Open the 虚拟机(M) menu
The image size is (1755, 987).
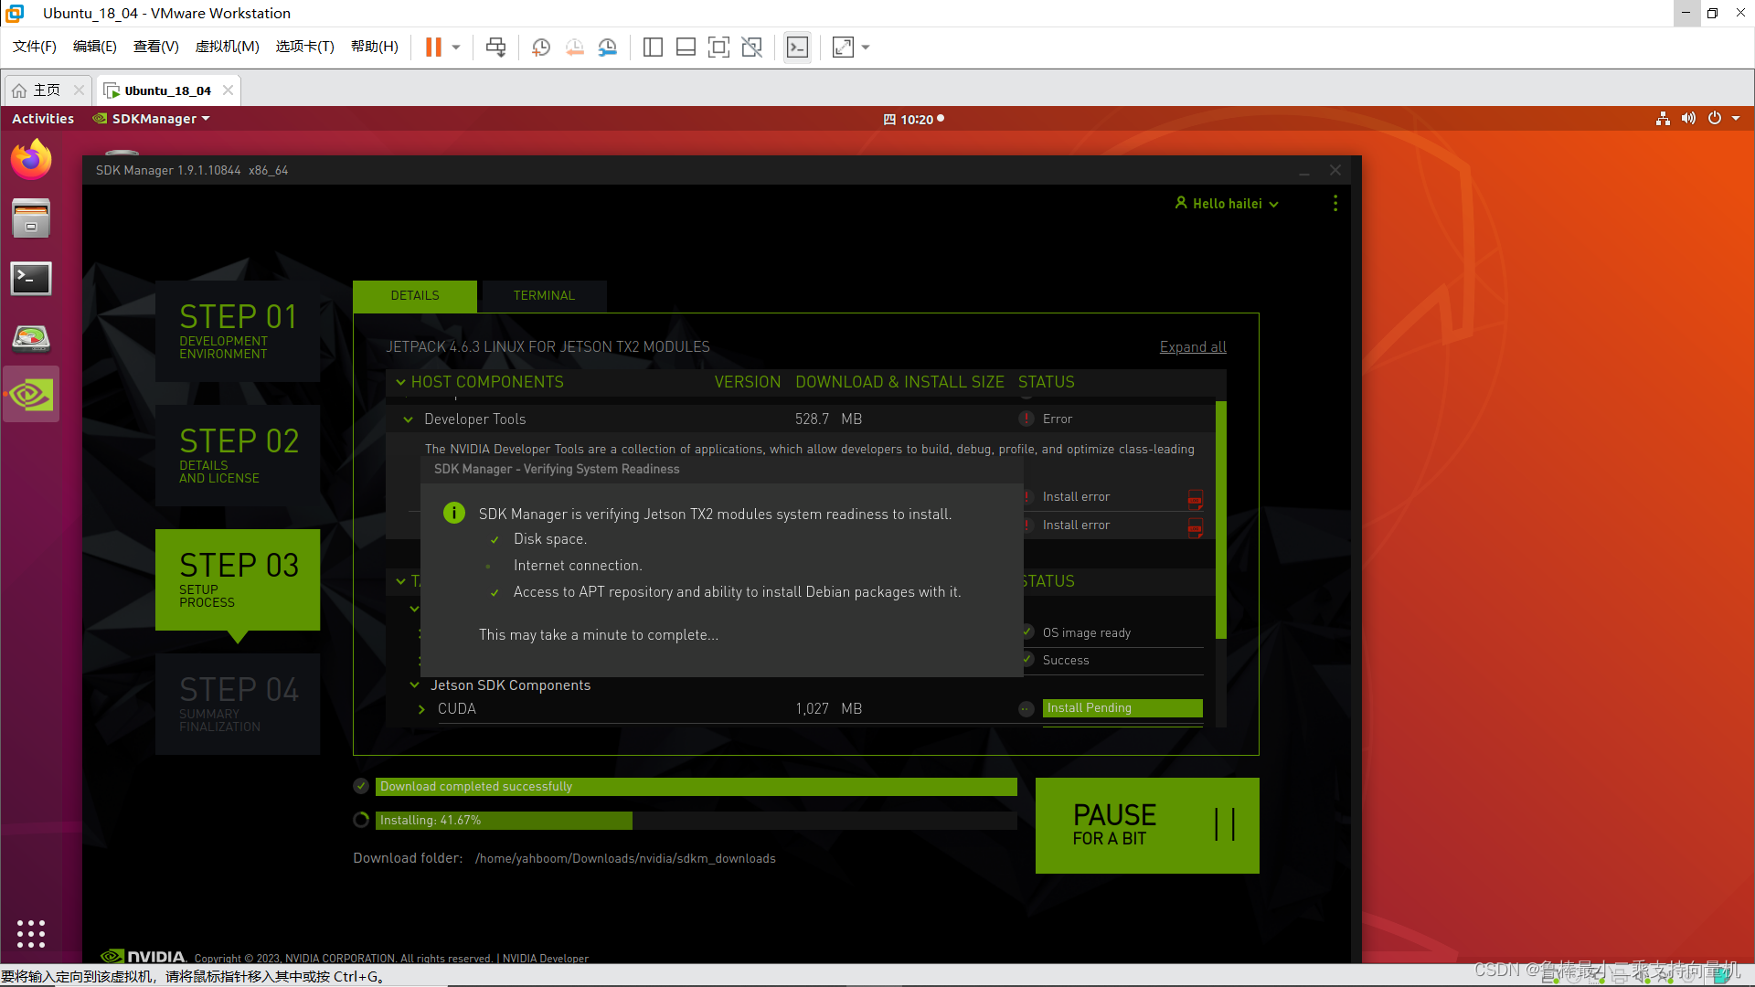(228, 47)
